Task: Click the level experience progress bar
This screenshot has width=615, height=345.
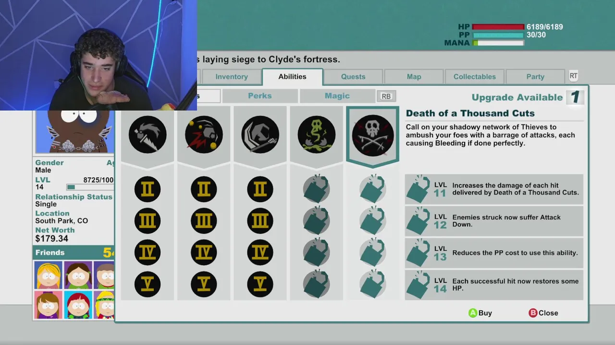Action: [x=90, y=187]
